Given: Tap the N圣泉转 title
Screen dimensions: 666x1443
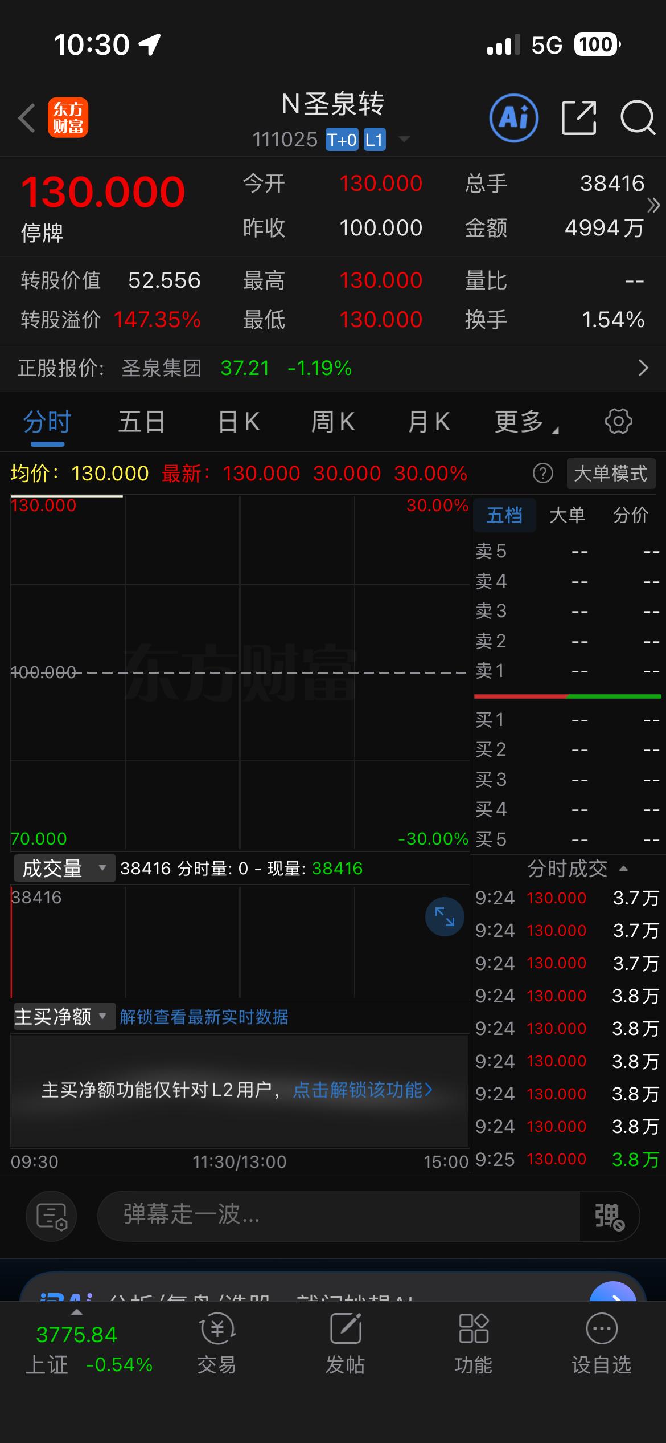Looking at the screenshot, I should click(333, 104).
